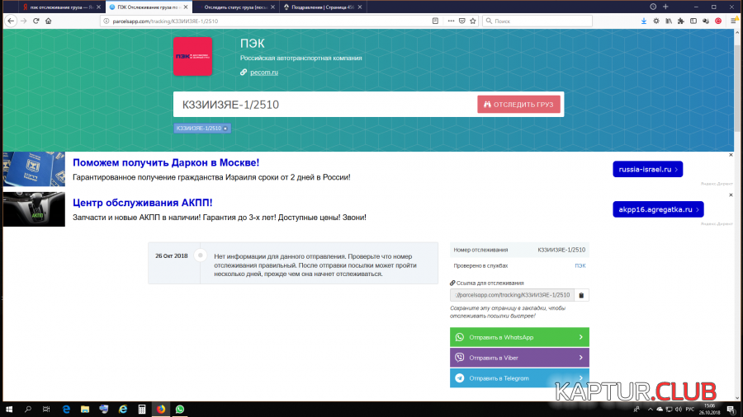743x417 pixels.
Task: Open 'Центр обслуживания АКПП!' ad headline
Action: click(x=143, y=203)
